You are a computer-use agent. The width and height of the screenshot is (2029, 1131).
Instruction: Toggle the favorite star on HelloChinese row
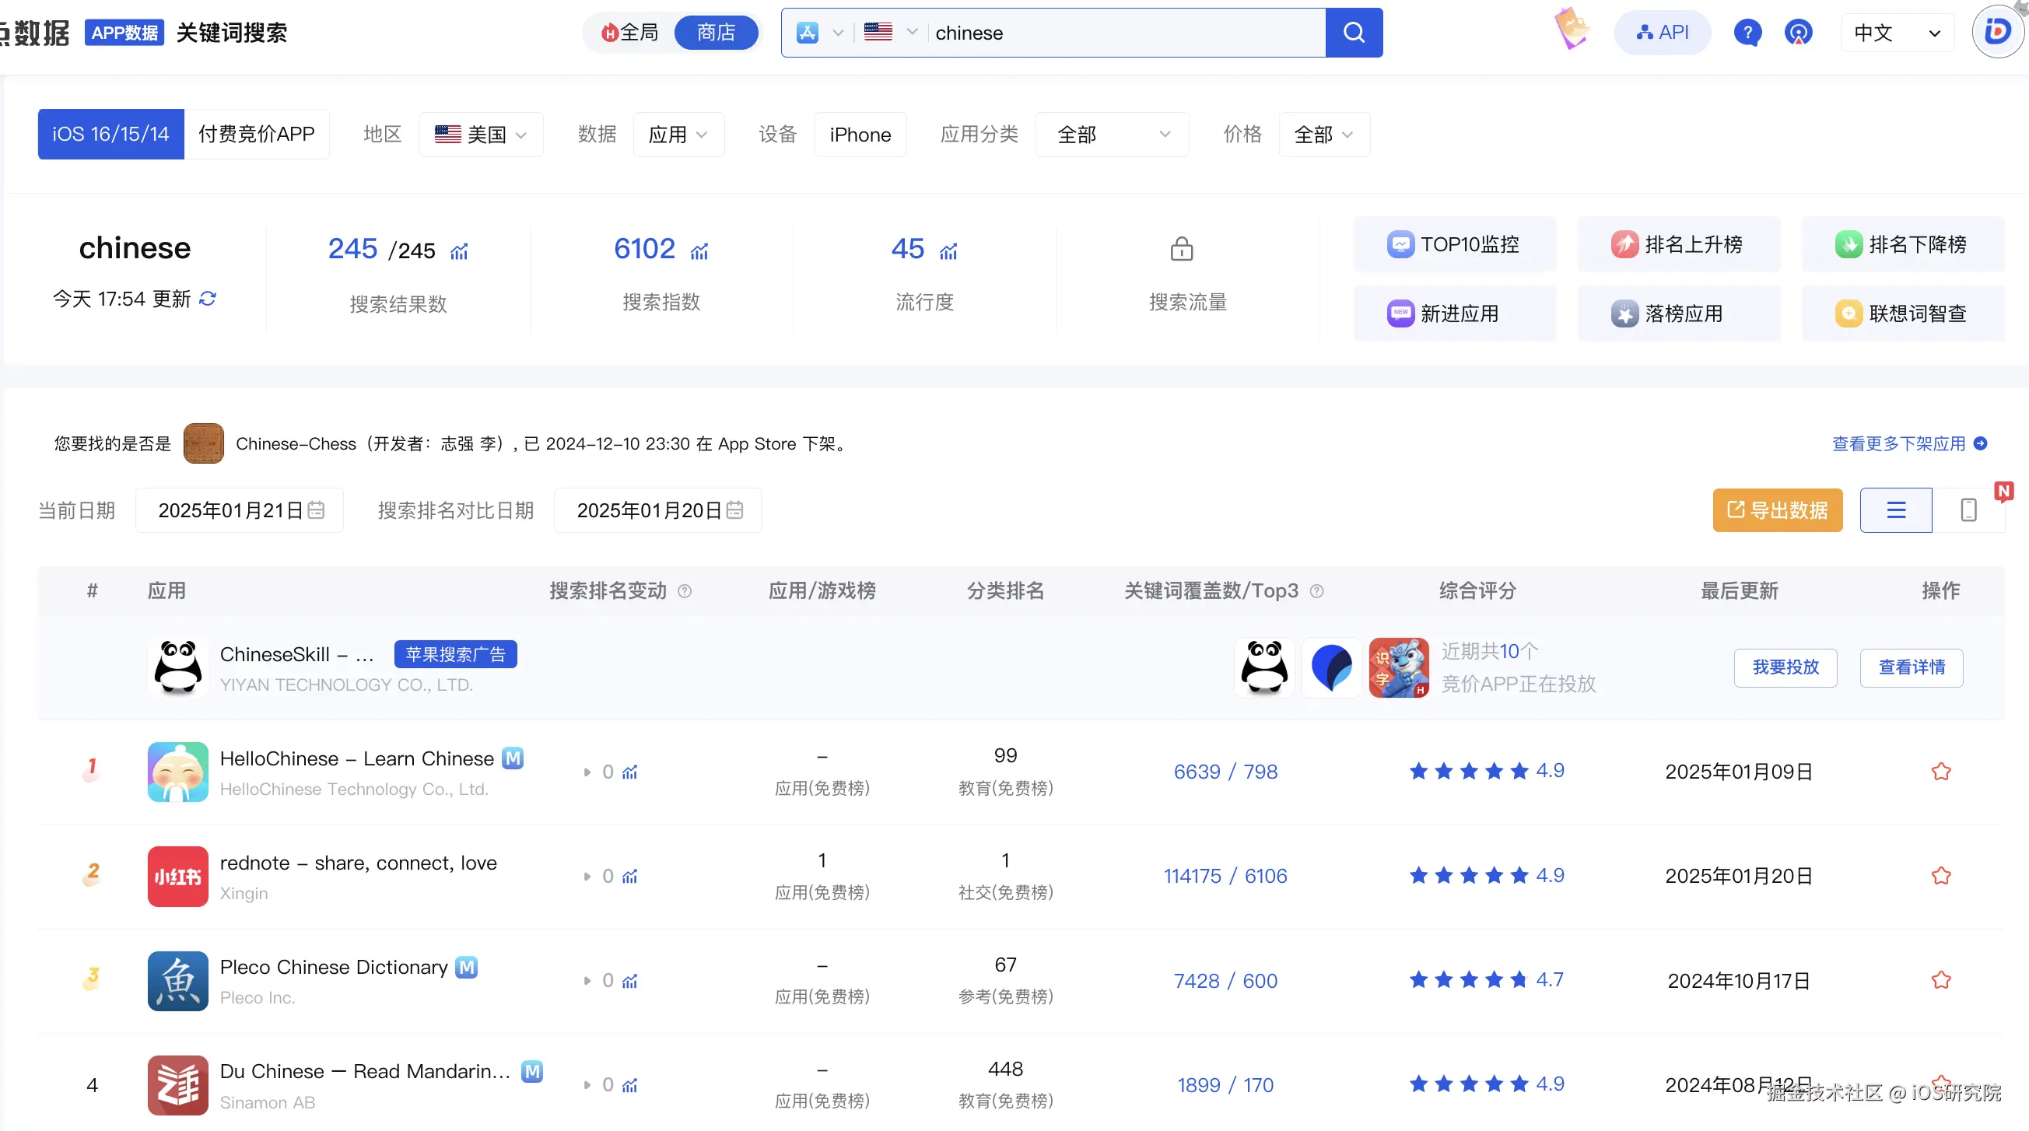click(x=1942, y=771)
